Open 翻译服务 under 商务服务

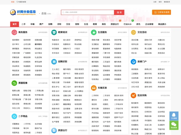38,44
